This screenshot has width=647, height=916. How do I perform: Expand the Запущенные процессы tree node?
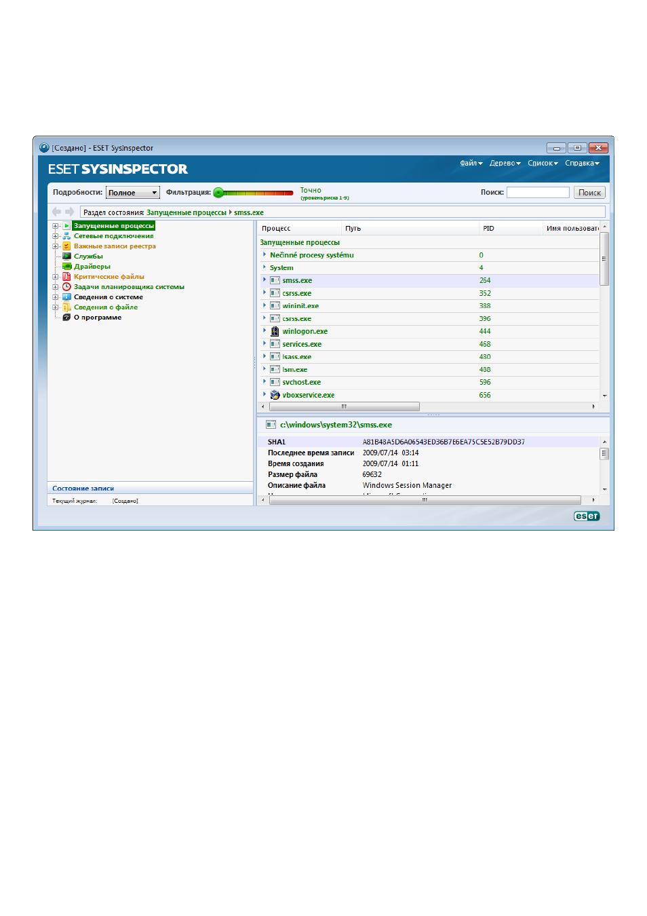56,226
